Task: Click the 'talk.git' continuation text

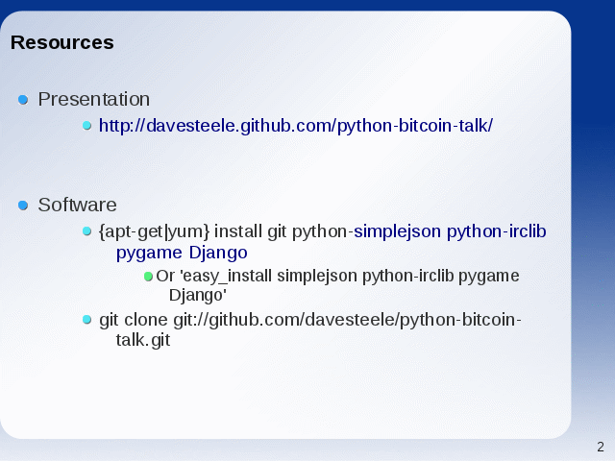Action: pos(143,340)
